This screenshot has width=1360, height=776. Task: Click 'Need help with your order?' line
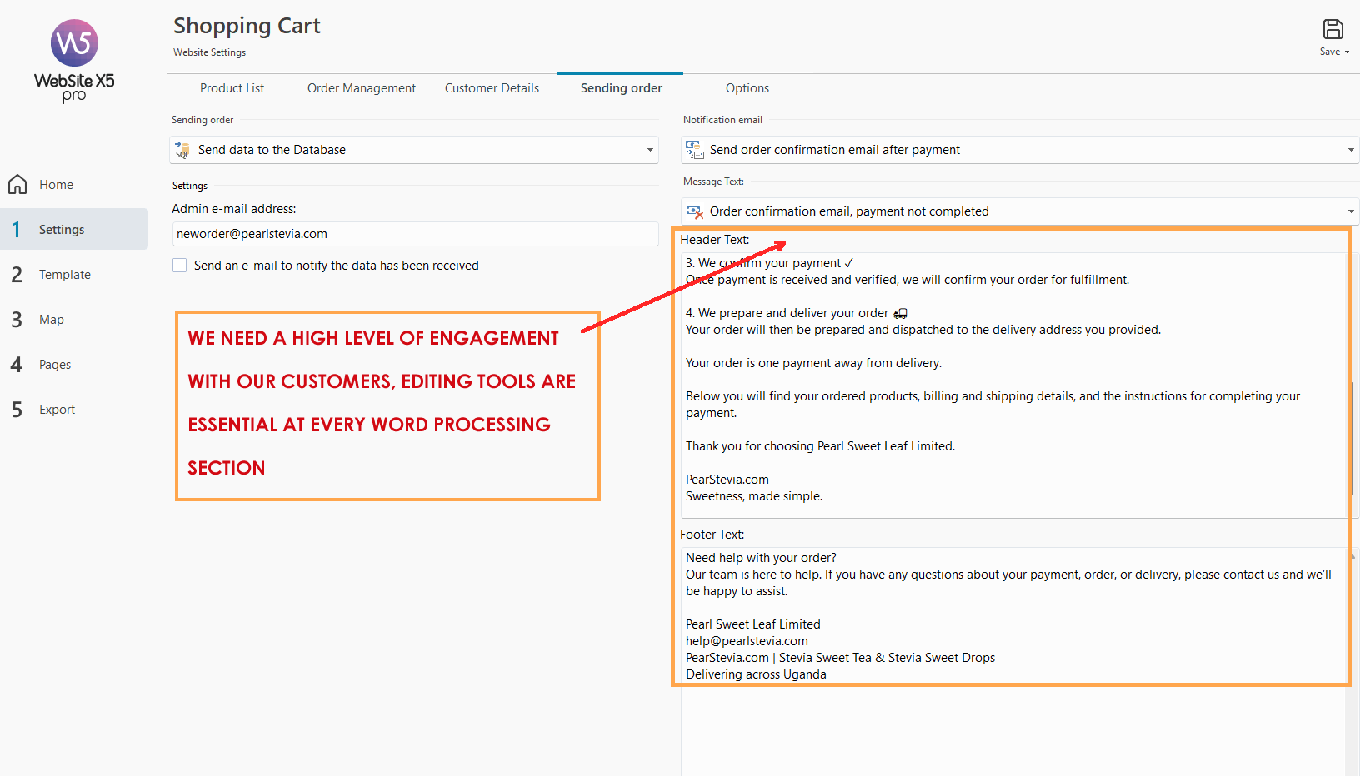point(761,558)
